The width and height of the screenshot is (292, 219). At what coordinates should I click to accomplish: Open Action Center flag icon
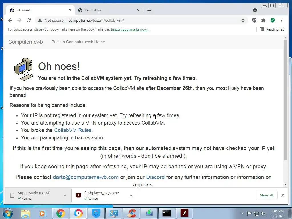click(249, 214)
